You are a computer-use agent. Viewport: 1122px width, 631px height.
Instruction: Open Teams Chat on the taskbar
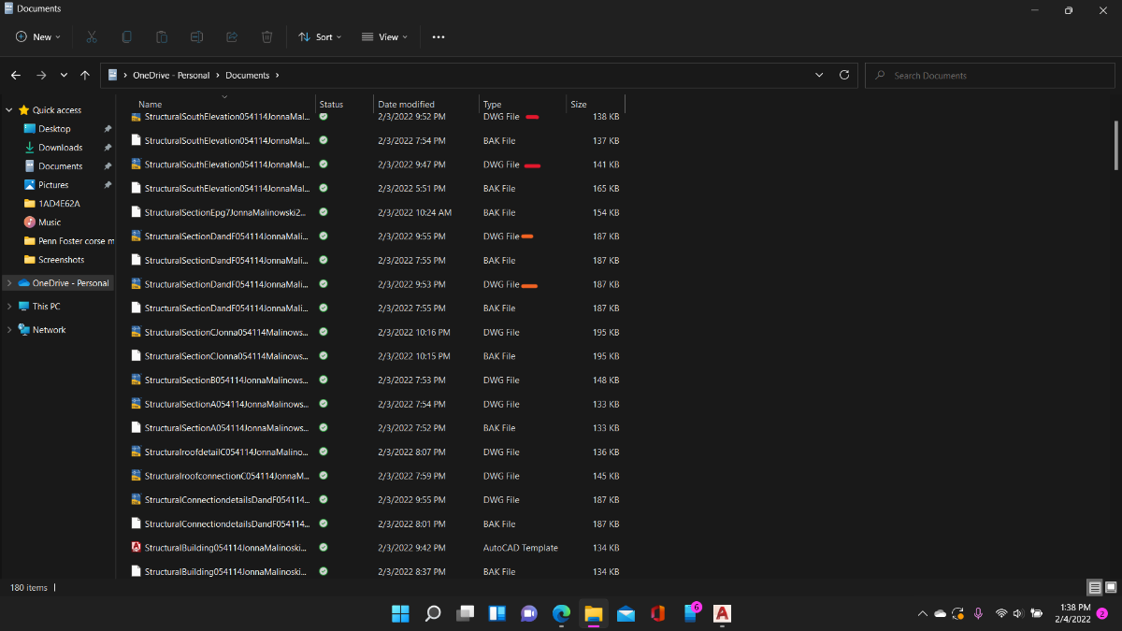pos(529,613)
